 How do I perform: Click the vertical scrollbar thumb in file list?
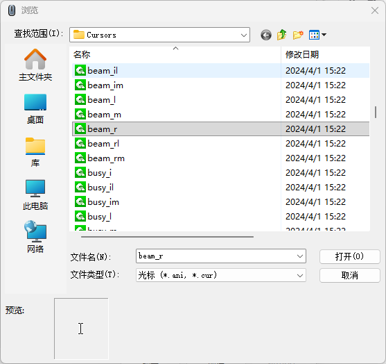click(x=376, y=113)
